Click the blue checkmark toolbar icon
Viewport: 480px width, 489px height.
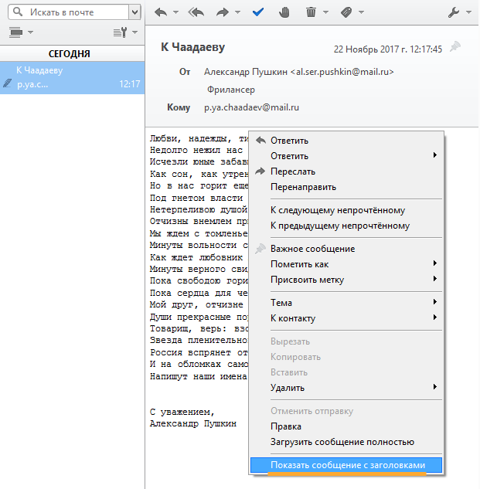coord(258,12)
